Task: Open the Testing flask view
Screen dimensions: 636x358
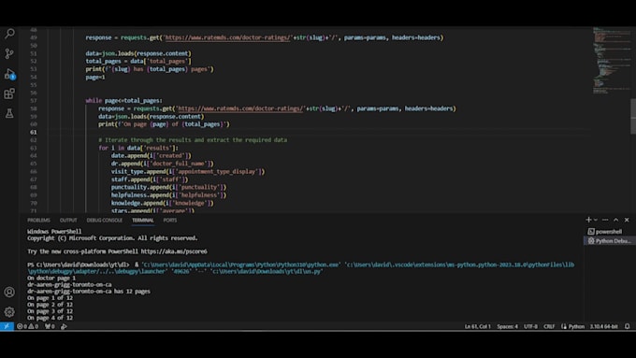Action: point(9,113)
